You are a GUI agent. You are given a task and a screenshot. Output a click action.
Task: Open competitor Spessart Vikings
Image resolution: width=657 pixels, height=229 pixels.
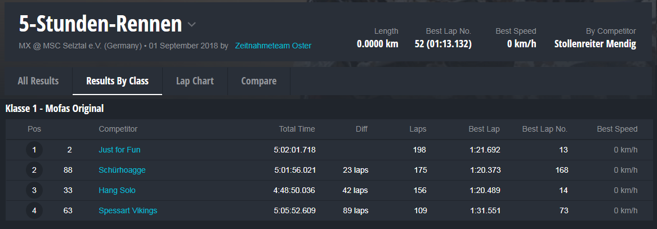pos(128,211)
